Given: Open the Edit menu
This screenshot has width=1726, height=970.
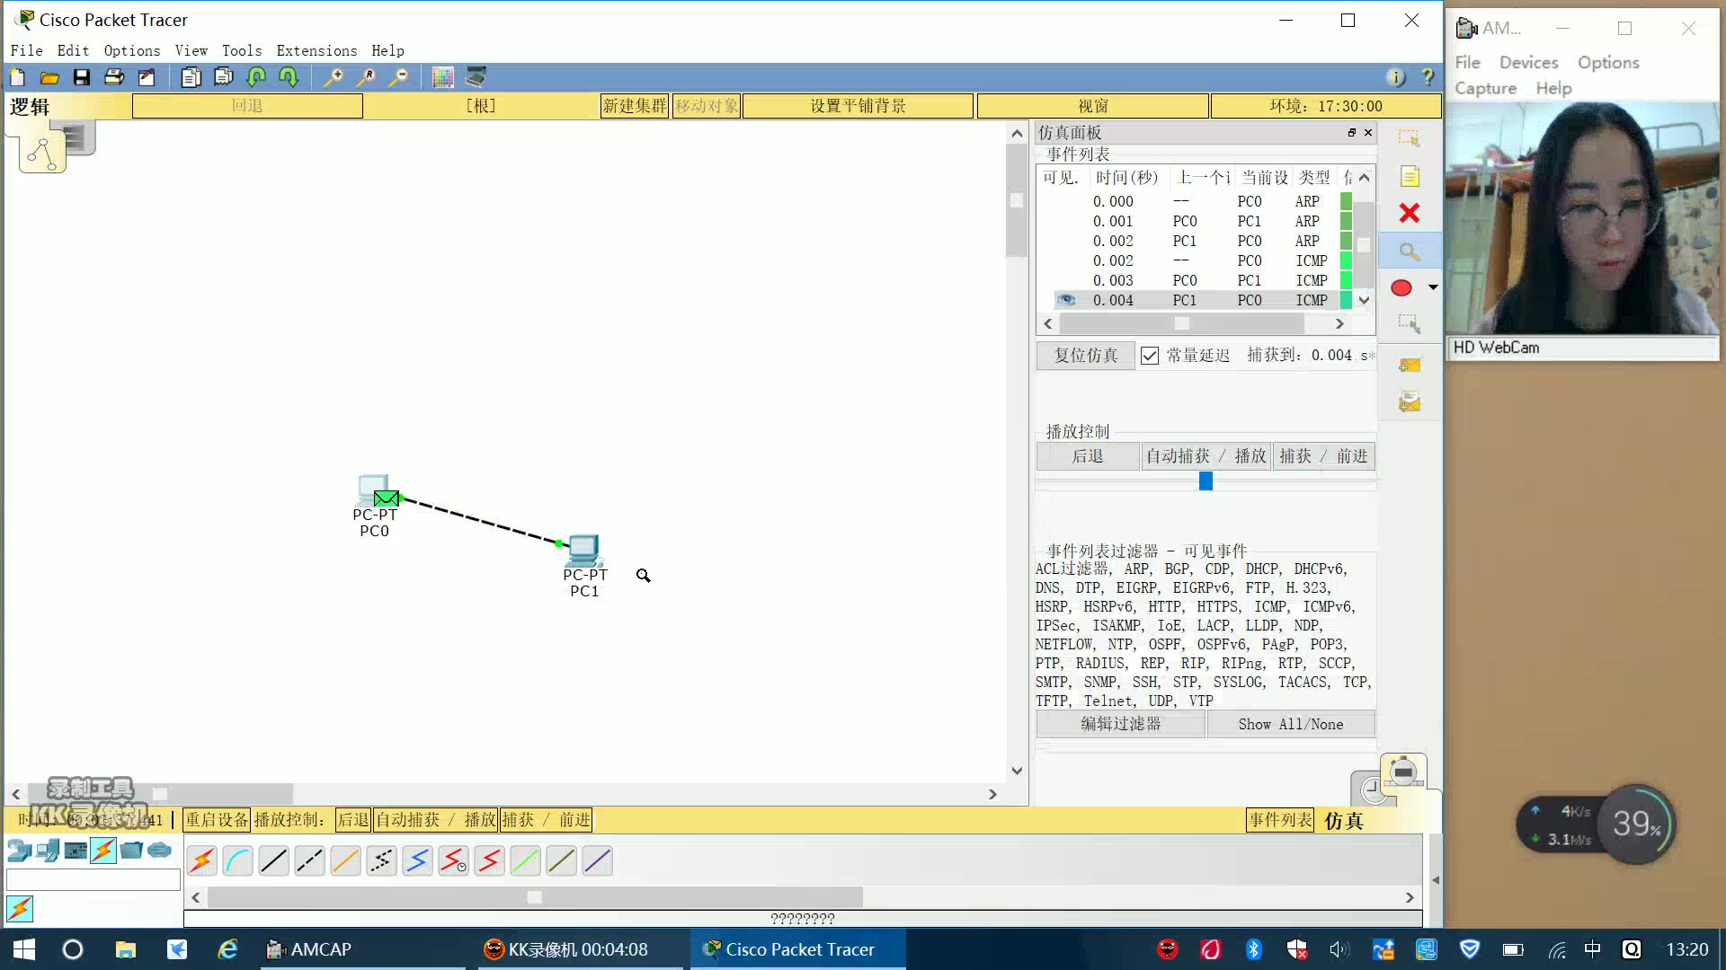Looking at the screenshot, I should click(x=73, y=51).
